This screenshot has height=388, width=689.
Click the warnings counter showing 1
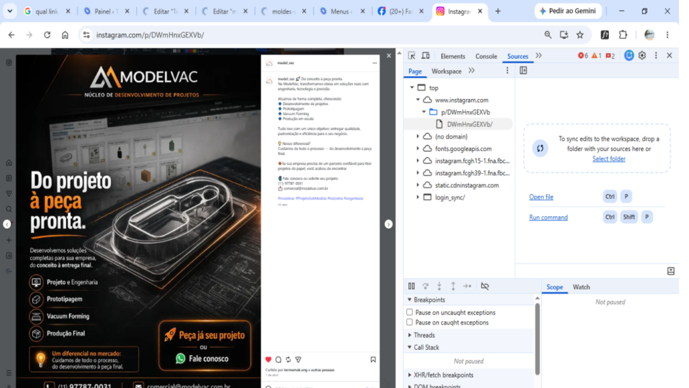click(x=596, y=56)
